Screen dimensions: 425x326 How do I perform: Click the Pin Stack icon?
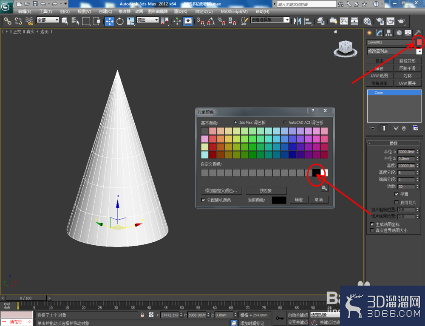372,128
